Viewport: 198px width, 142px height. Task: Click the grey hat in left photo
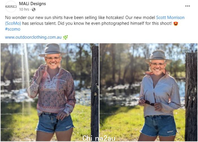pyautogui.click(x=51, y=50)
